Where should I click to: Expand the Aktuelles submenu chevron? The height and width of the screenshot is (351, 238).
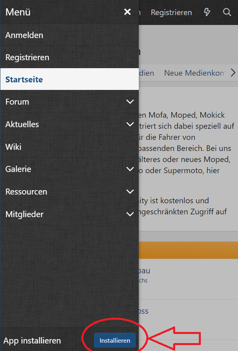130,124
